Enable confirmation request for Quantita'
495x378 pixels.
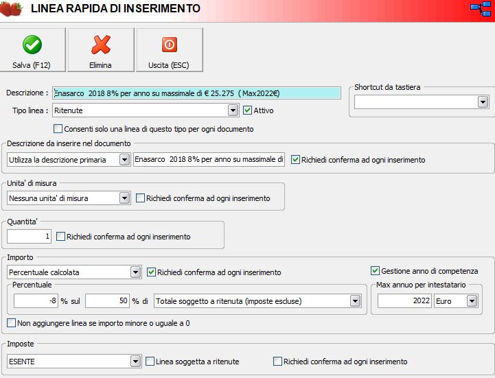[x=61, y=237]
